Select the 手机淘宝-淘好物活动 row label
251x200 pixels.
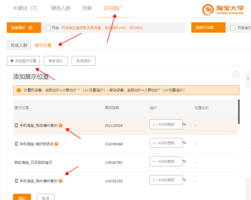click(x=36, y=144)
